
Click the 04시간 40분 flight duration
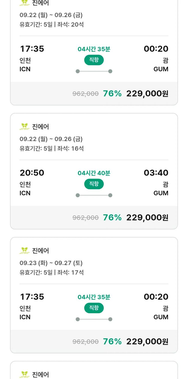(94, 173)
